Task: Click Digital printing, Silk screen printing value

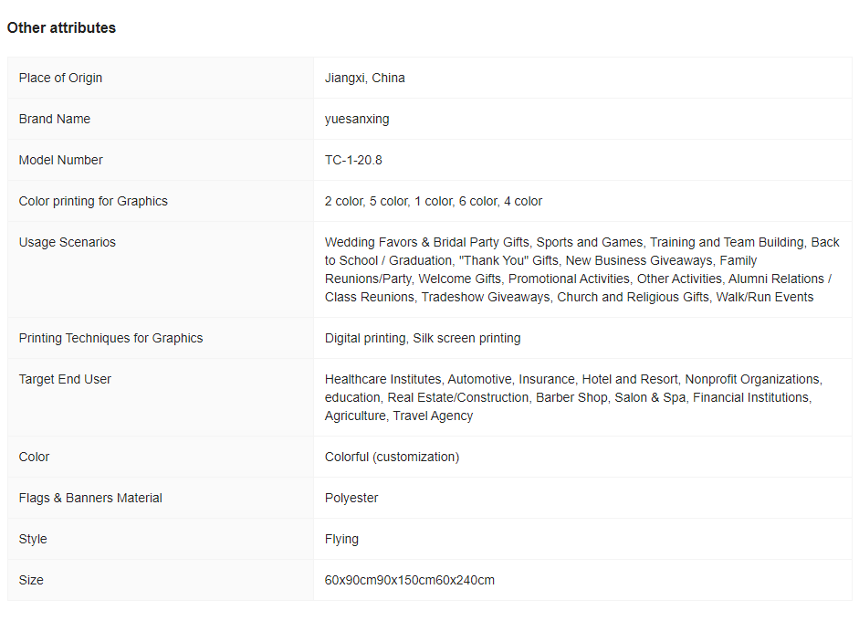Action: tap(423, 338)
